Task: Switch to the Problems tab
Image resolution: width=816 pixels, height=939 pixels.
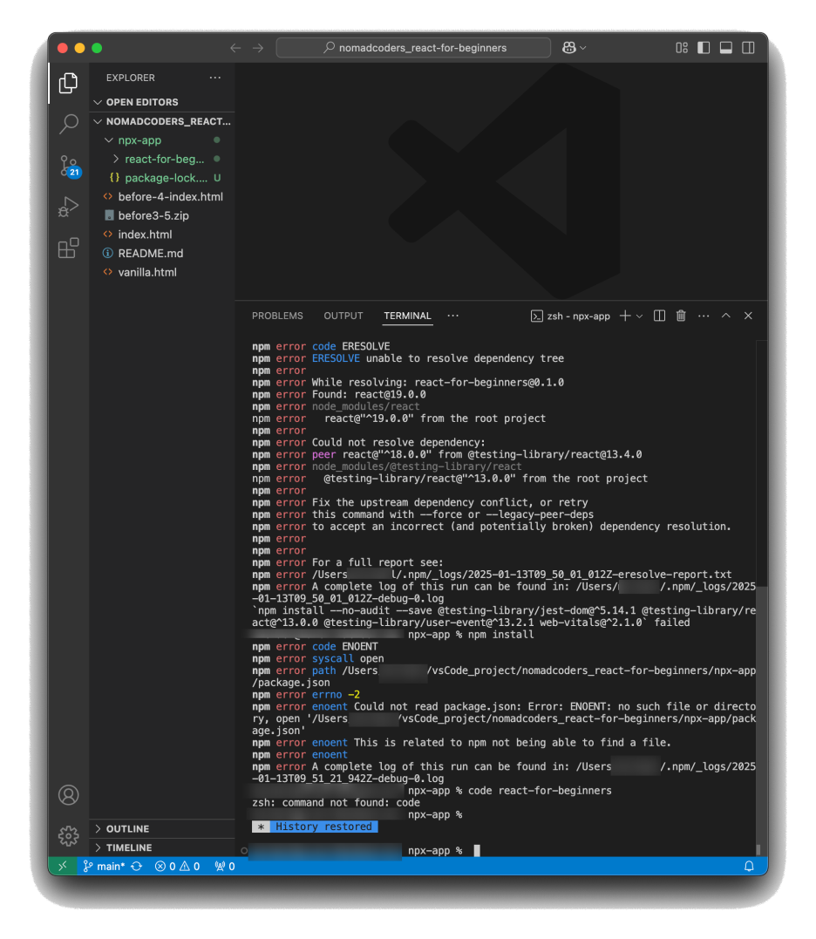Action: click(x=277, y=316)
